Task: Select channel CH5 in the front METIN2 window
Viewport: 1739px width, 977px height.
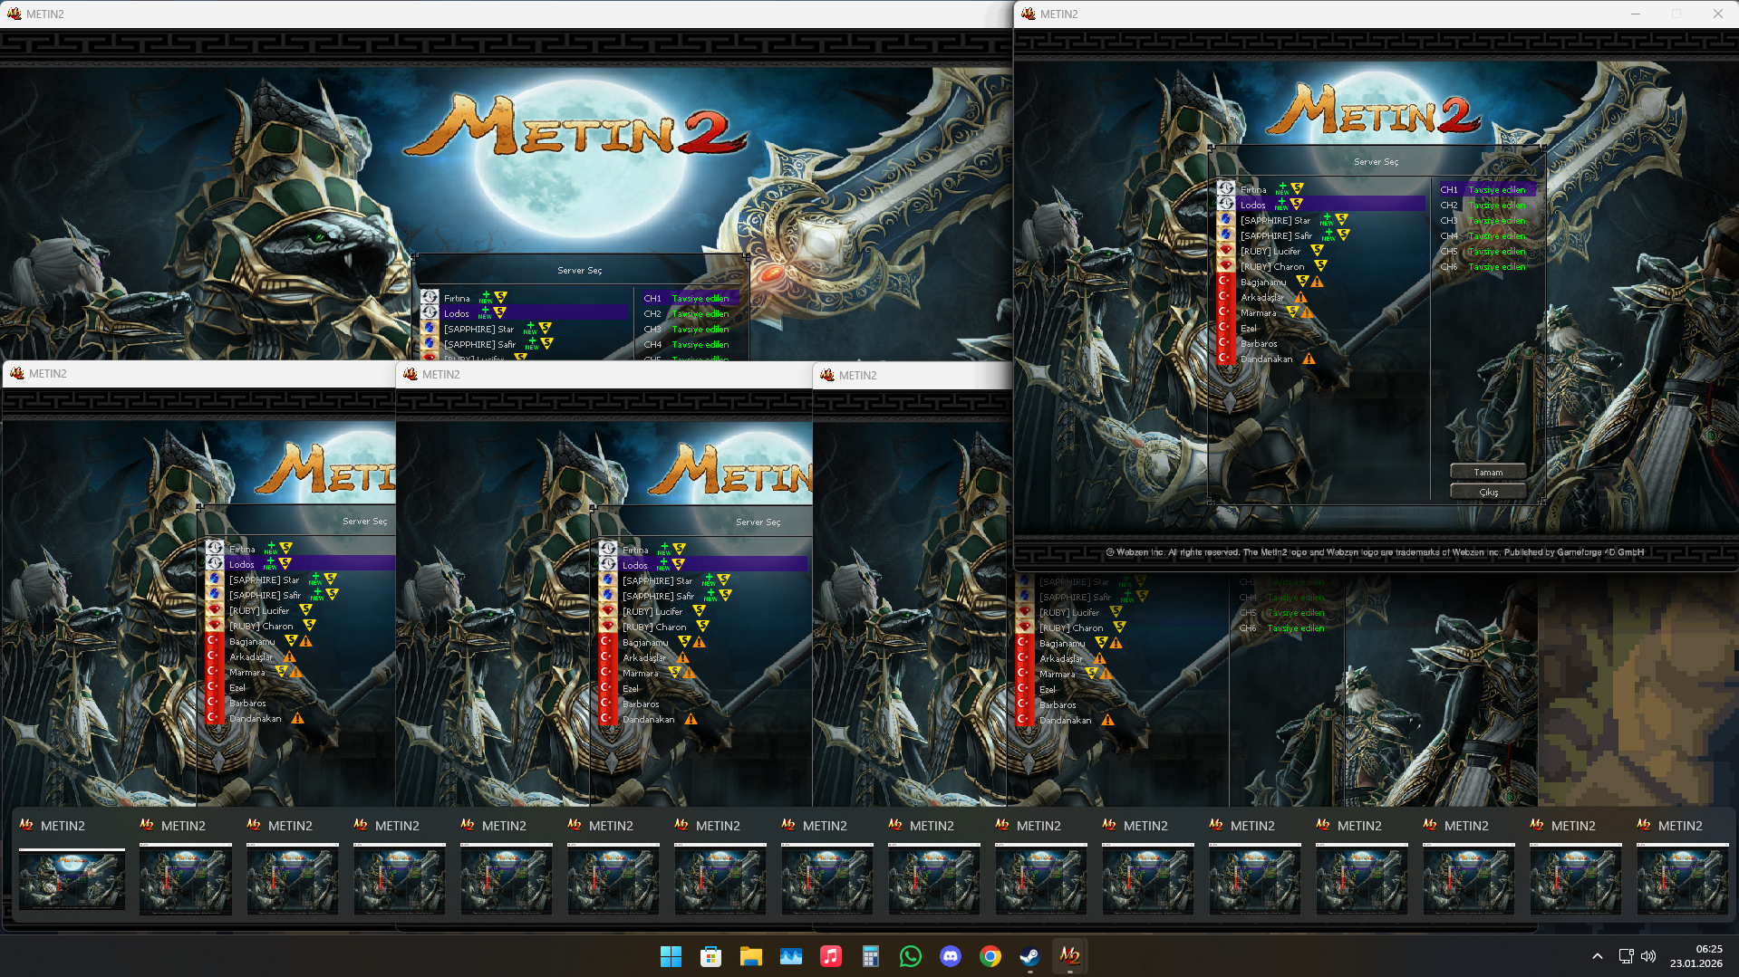Action: pos(1487,252)
